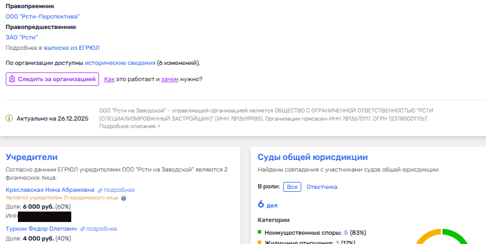Screen dimensions: 486x244
Task: Click green square beside Неимущественные споры
Action: 260,233
